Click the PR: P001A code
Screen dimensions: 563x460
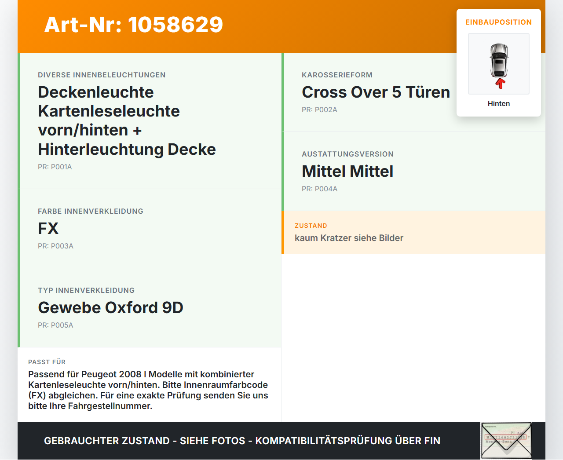[55, 167]
